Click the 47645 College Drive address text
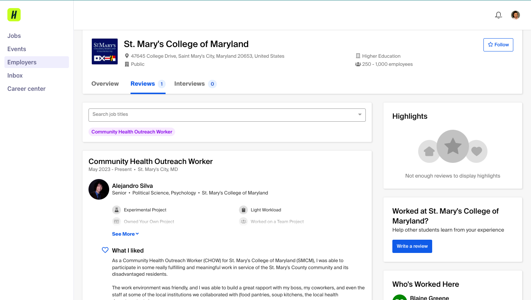The width and height of the screenshot is (531, 300). coord(208,56)
